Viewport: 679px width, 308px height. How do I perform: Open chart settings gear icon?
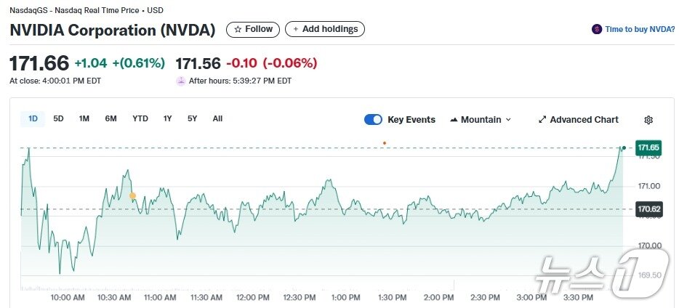click(x=648, y=120)
